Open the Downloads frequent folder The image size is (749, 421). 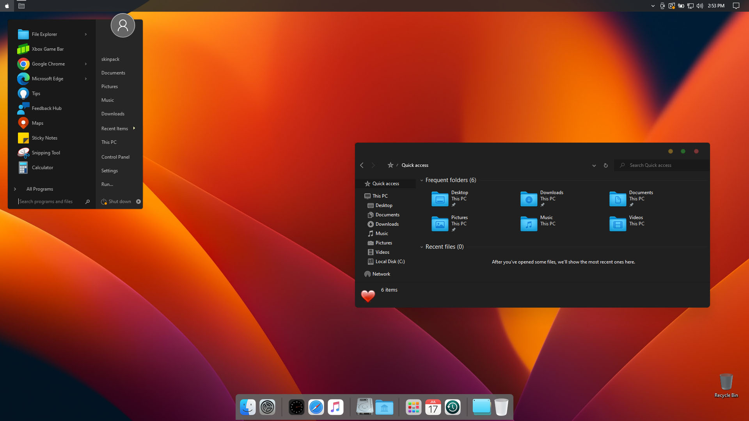point(542,198)
